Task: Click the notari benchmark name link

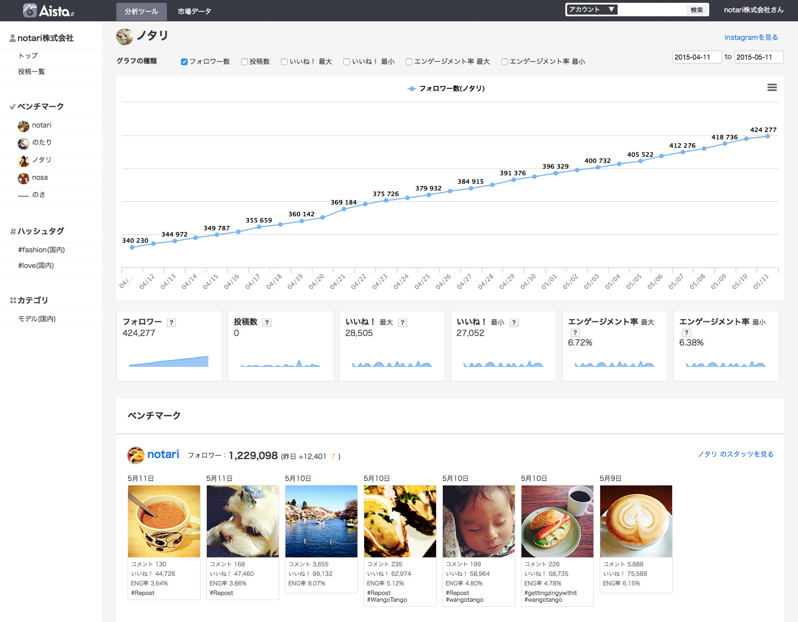Action: coord(163,454)
